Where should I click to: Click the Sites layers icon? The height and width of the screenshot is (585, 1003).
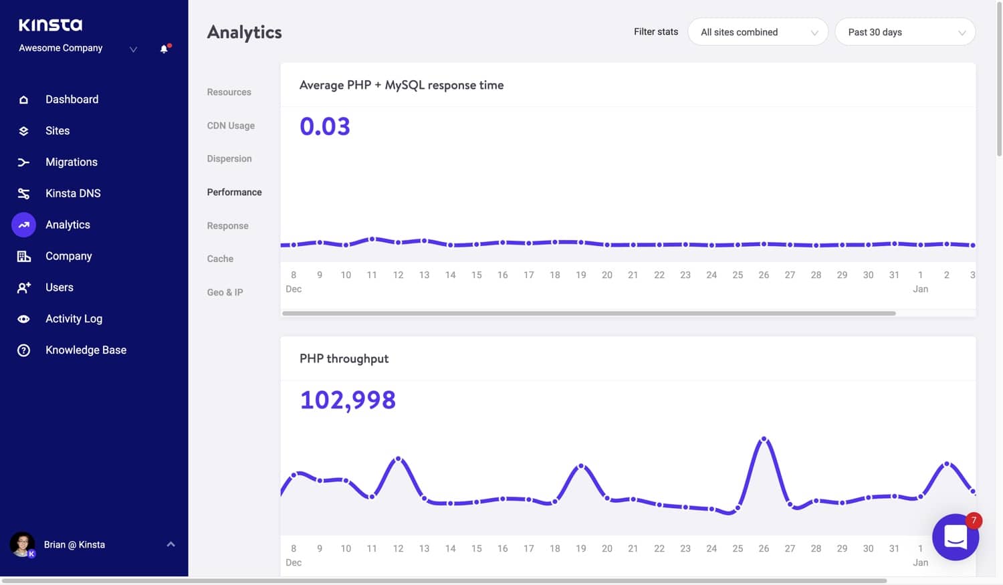coord(23,131)
